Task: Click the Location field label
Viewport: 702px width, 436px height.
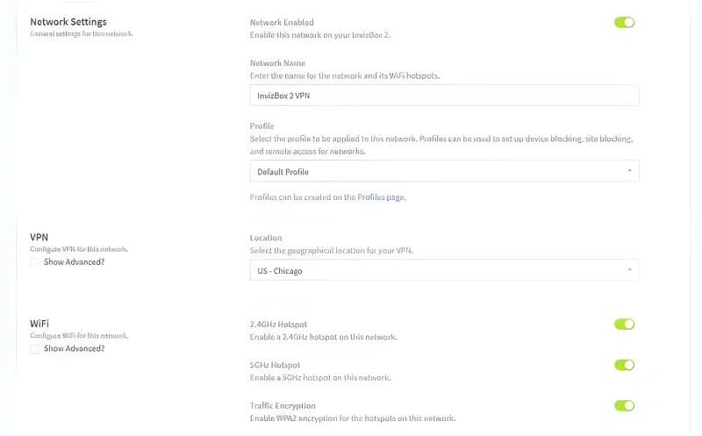Action: click(x=266, y=238)
